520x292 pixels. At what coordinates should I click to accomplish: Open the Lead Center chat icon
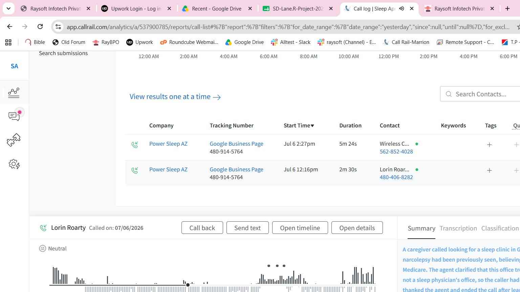(14, 116)
